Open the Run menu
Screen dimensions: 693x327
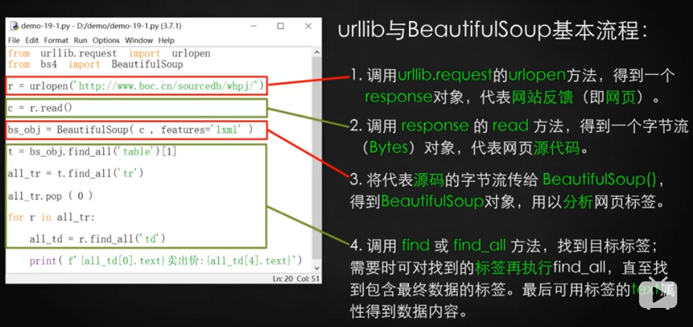[80, 40]
